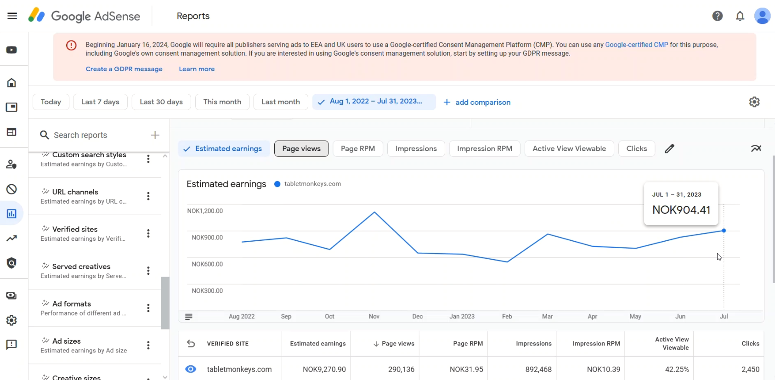Open the custom date range Aug 1, 2022 – Jul 31, 2023

tap(374, 102)
